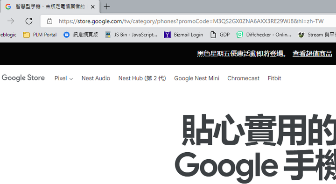This screenshot has height=184, width=336.
Task: Click the 貼心實用的 headline text
Action: [x=259, y=130]
